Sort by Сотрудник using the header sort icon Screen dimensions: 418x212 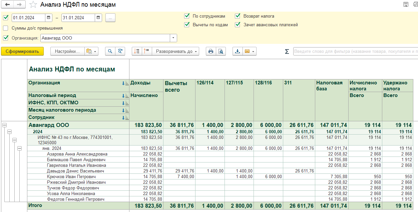[125, 118]
